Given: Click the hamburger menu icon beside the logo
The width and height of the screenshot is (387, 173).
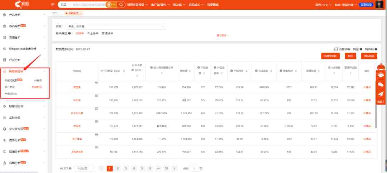Looking at the screenshot, I should point(53,5).
